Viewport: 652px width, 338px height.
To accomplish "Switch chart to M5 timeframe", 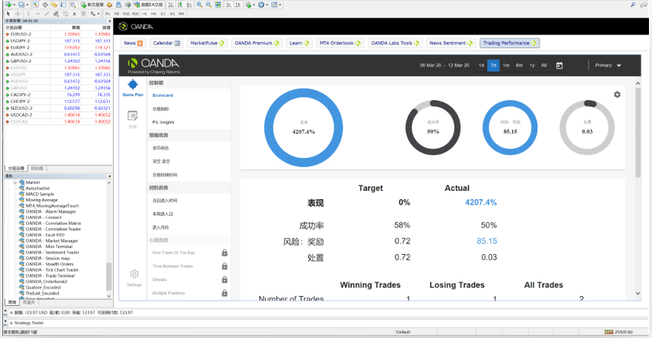I will [117, 14].
